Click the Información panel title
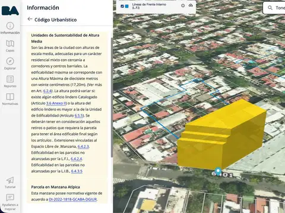Image resolution: width=285 pixels, height=213 pixels. click(x=43, y=8)
